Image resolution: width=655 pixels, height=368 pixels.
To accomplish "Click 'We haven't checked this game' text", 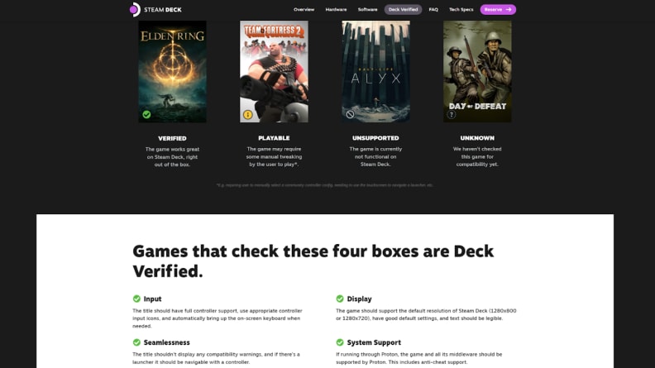I will pyautogui.click(x=477, y=156).
